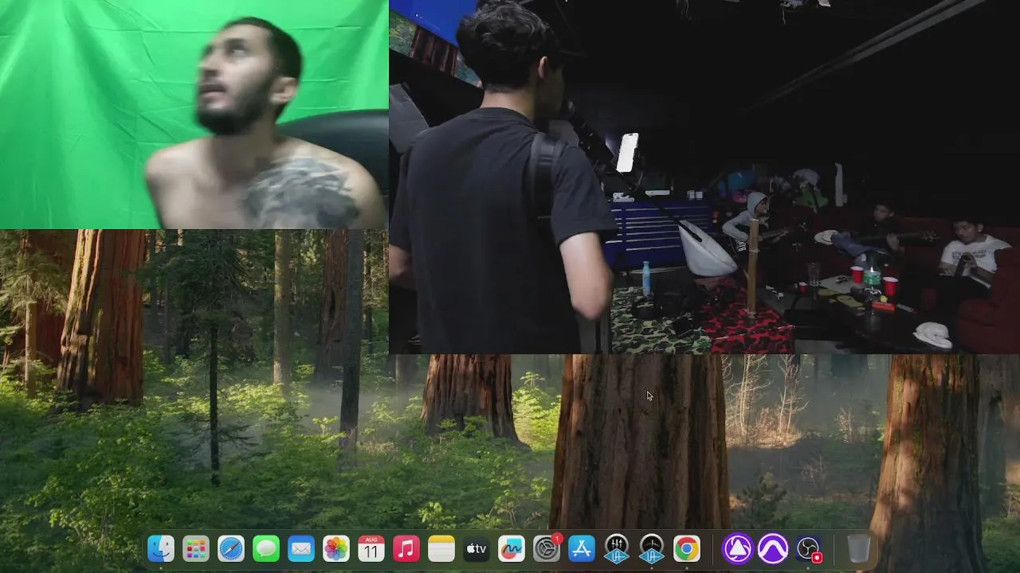Image resolution: width=1020 pixels, height=573 pixels.
Task: Open Finder from the Dock
Action: pos(161,548)
